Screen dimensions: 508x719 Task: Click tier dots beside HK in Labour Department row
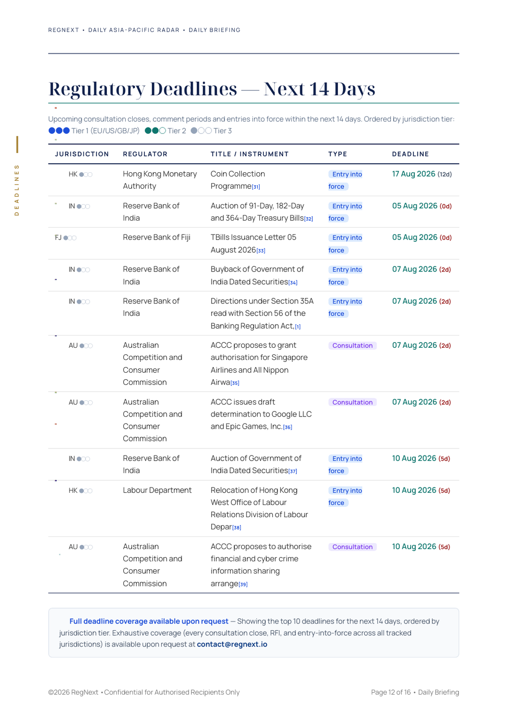coord(86,491)
